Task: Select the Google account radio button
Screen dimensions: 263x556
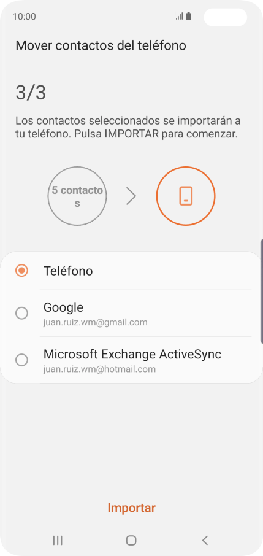Action: click(x=21, y=313)
